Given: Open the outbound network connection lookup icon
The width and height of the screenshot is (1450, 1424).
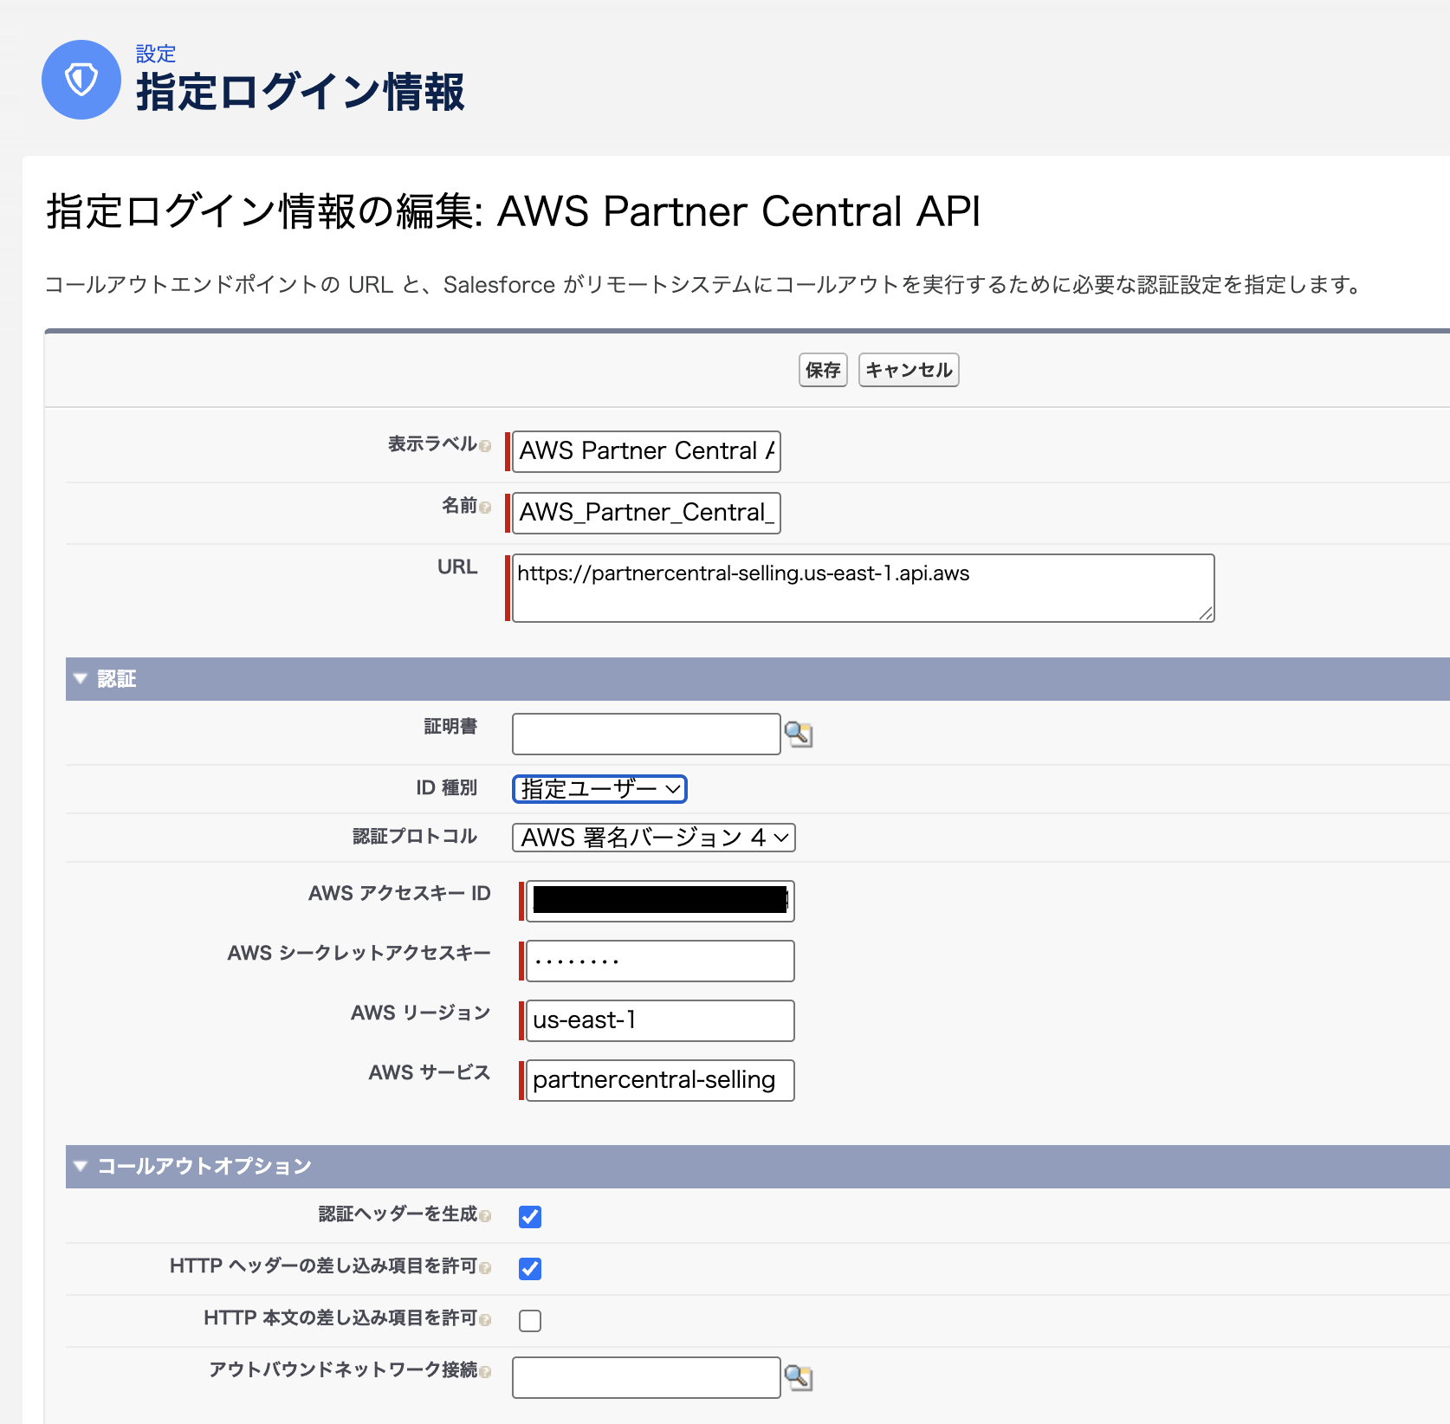Looking at the screenshot, I should tap(799, 1377).
